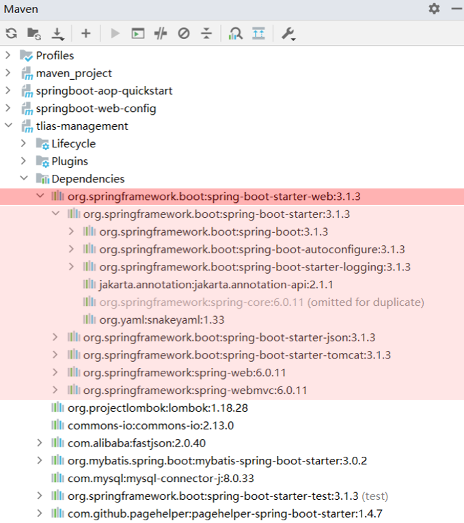
Task: Collapse tlias-management project
Action: [8, 126]
